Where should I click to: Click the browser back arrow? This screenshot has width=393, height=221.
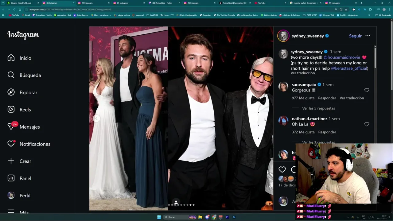(3, 10)
